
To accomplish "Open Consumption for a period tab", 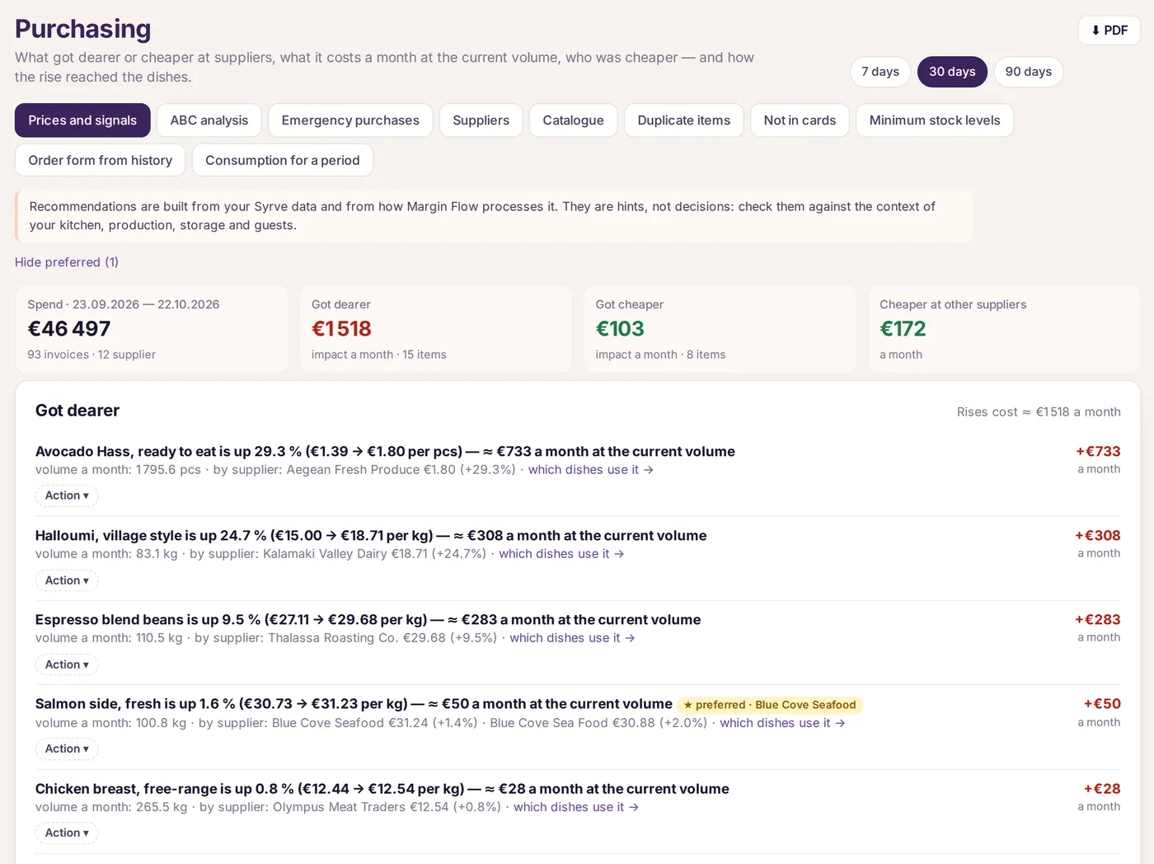I will [x=283, y=160].
